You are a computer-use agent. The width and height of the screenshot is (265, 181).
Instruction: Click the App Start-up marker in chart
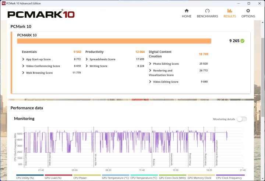[95, 160]
